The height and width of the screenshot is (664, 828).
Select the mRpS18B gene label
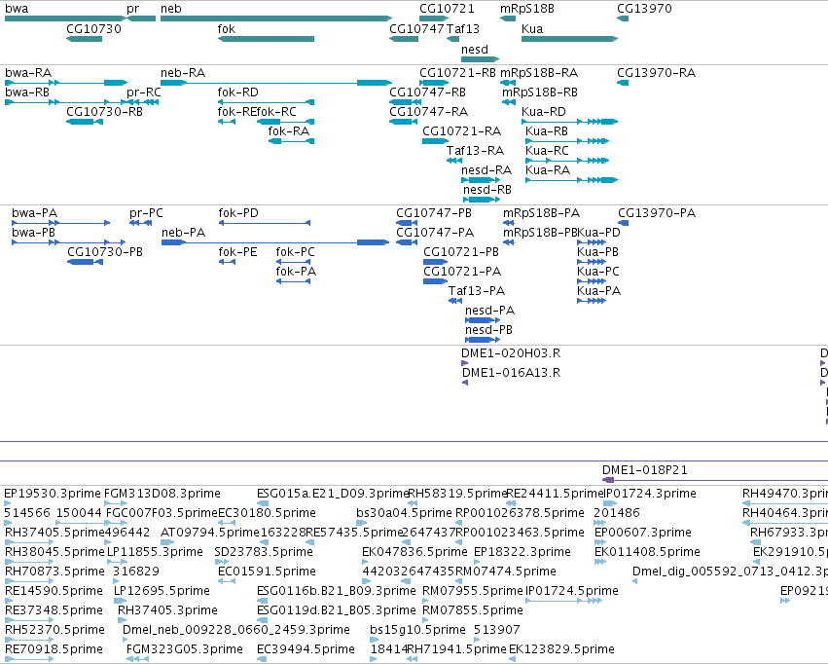(527, 9)
